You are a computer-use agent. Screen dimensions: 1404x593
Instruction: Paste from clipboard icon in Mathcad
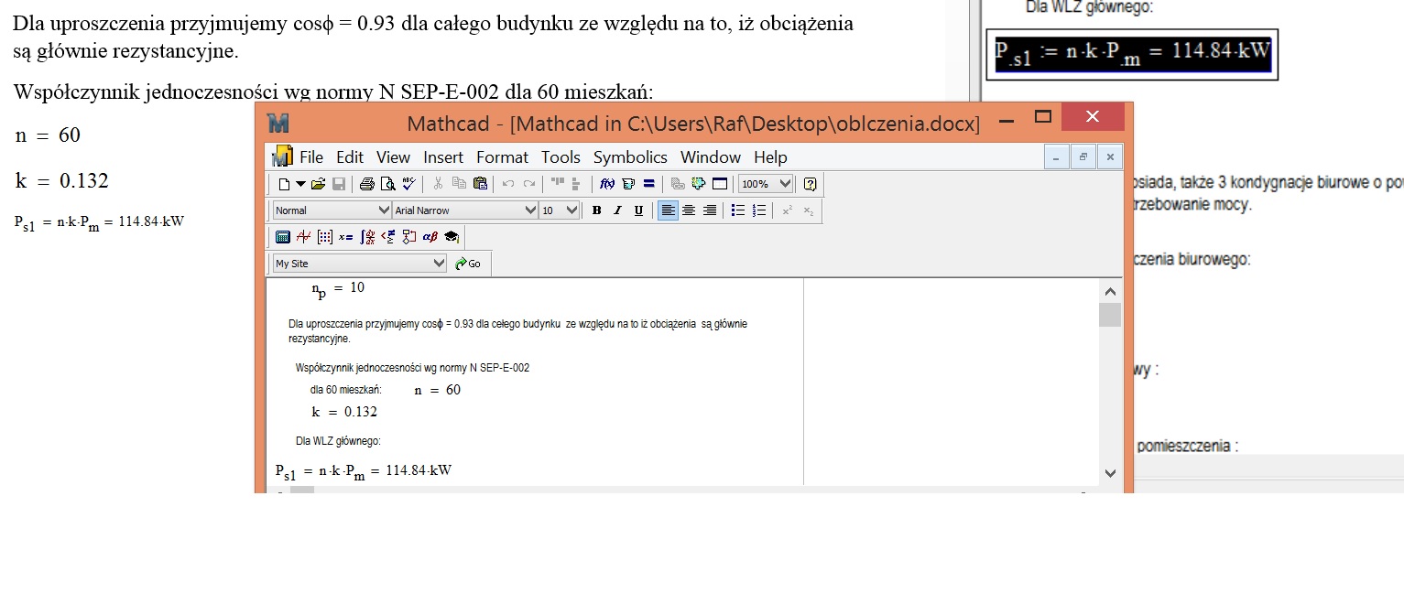tap(480, 184)
